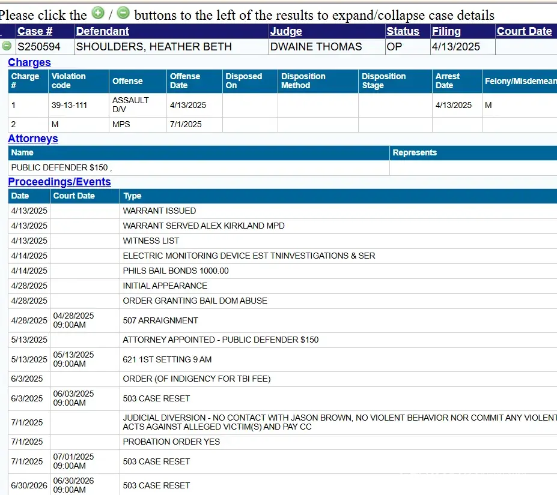Image resolution: width=557 pixels, height=495 pixels.
Task: Sort results by Case # column
Action: click(35, 31)
